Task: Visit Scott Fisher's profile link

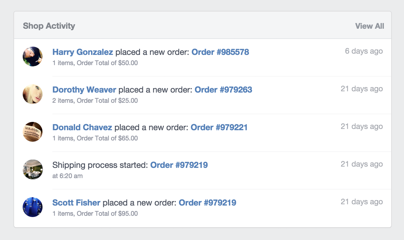Action: (76, 203)
